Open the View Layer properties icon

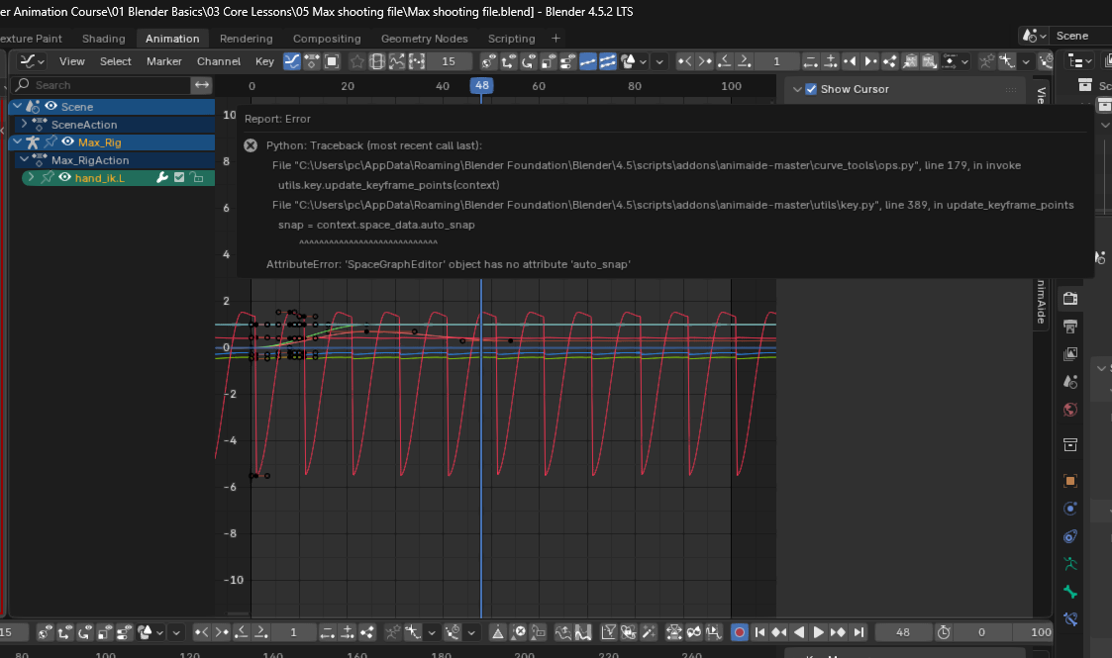coord(1070,353)
